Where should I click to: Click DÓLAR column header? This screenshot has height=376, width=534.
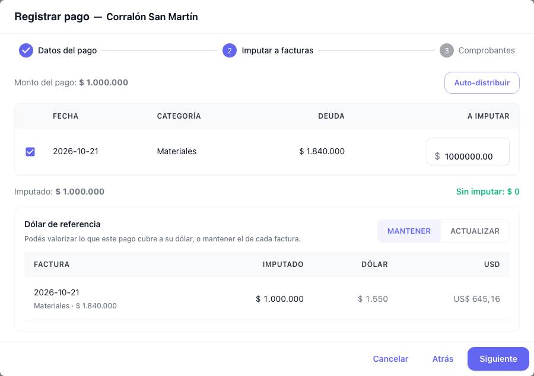[374, 265]
